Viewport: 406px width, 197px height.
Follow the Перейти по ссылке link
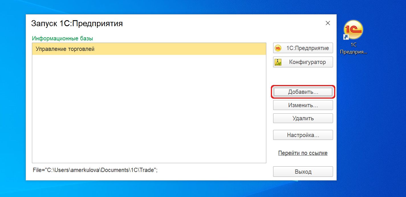[303, 153]
